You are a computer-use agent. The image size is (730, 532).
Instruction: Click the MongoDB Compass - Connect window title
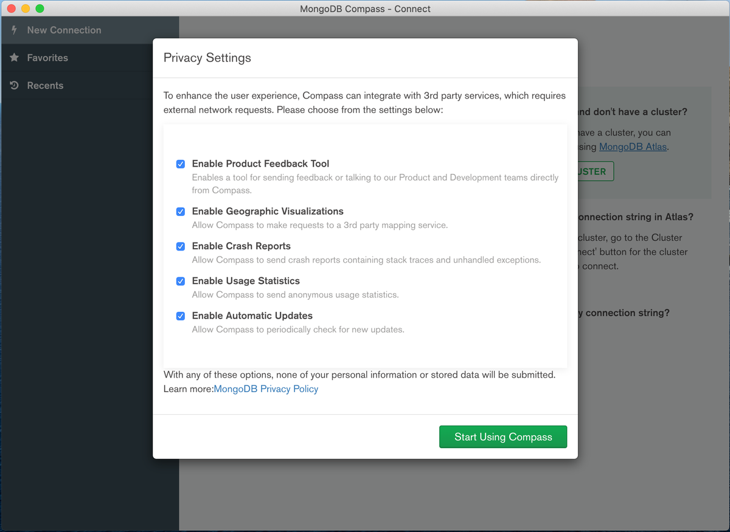pos(365,9)
